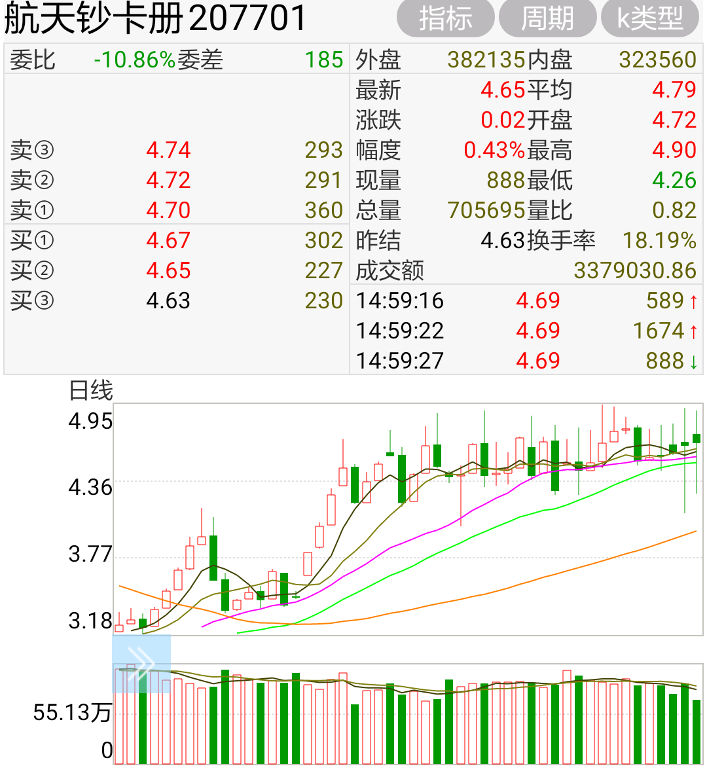Select the 买③ price 4.63
This screenshot has height=779, width=707.
click(168, 300)
